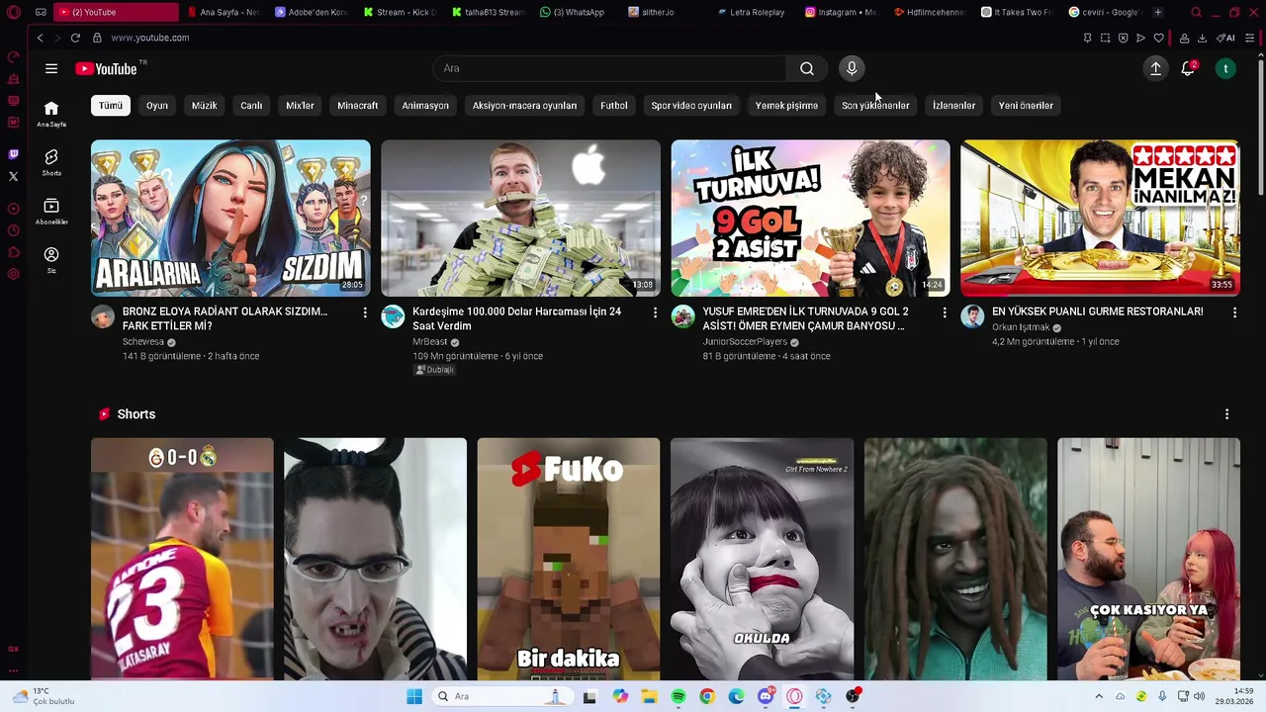
Task: Reload the page in browser toolbar
Action: tap(75, 38)
